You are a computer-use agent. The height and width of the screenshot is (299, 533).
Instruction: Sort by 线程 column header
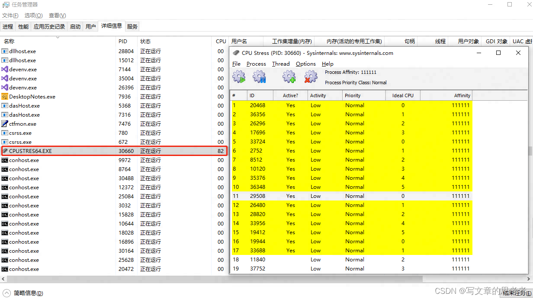point(433,41)
